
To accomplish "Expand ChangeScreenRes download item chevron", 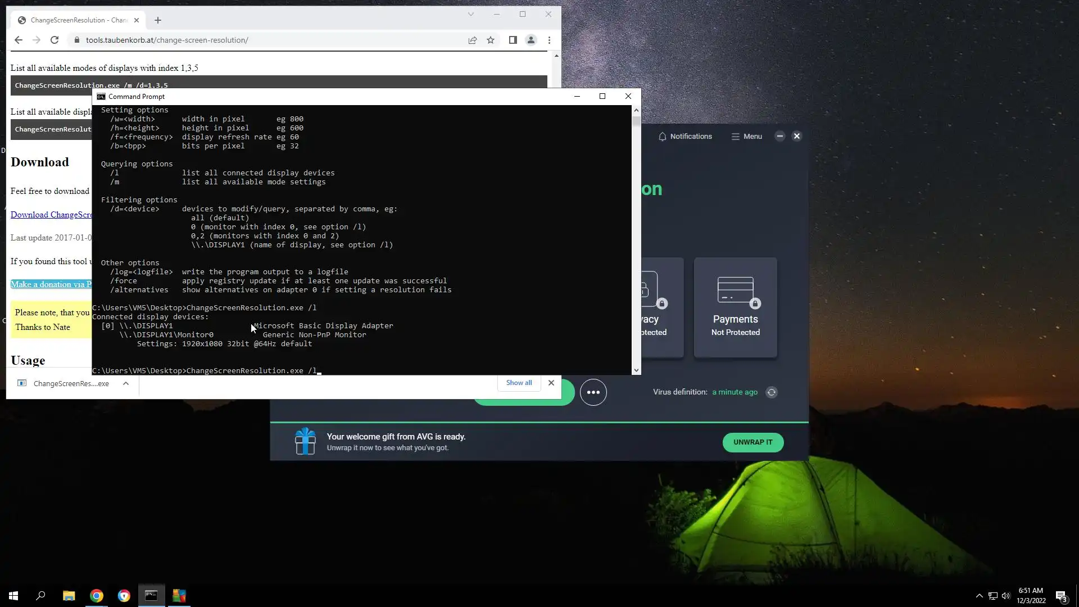I will (126, 383).
